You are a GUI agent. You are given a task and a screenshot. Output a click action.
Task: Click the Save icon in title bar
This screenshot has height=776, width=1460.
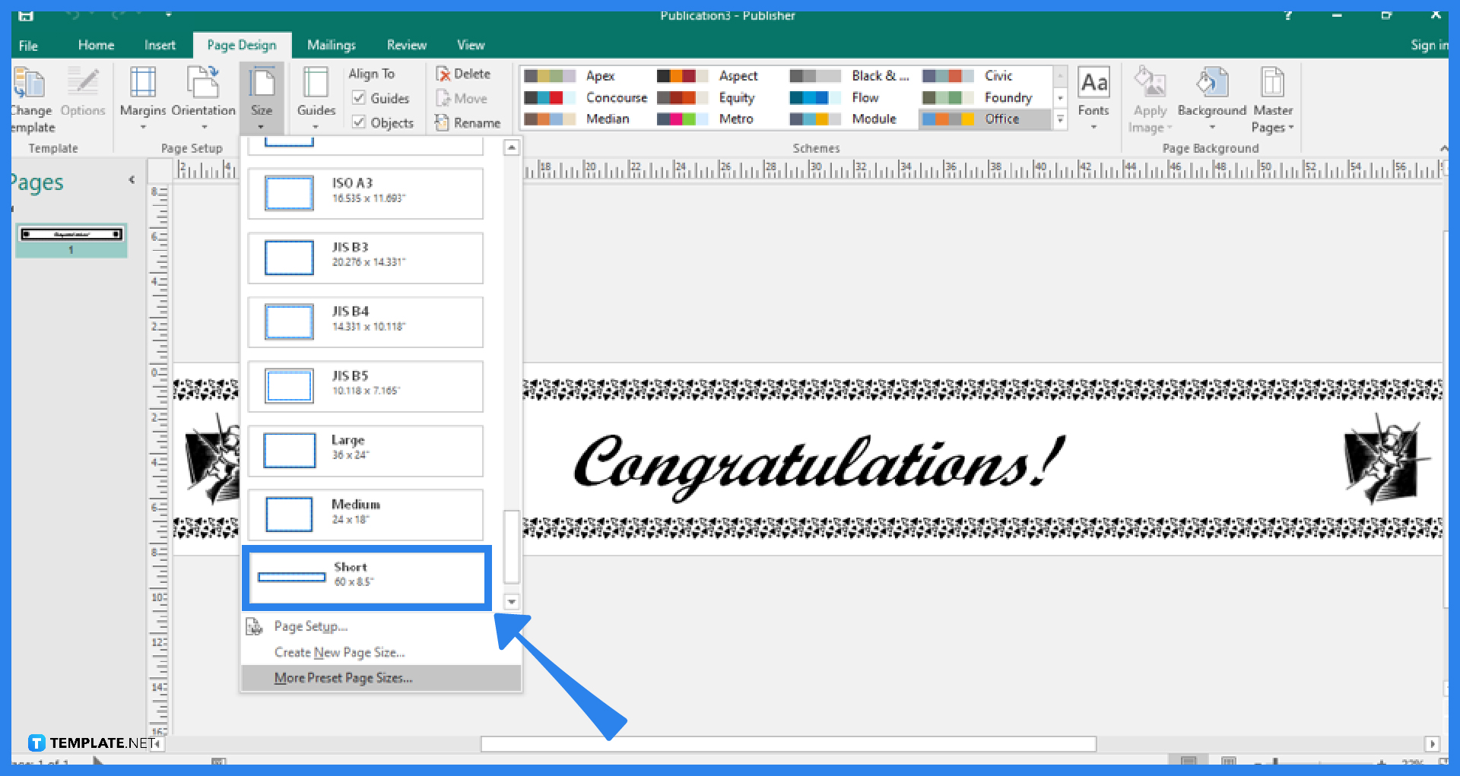26,15
